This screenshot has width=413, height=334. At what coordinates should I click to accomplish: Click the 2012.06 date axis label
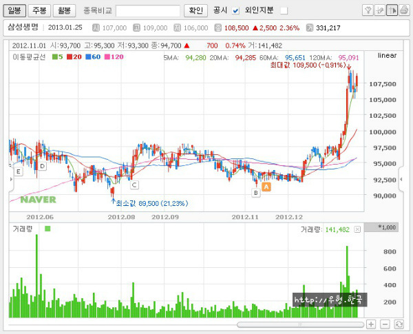[x=40, y=217]
